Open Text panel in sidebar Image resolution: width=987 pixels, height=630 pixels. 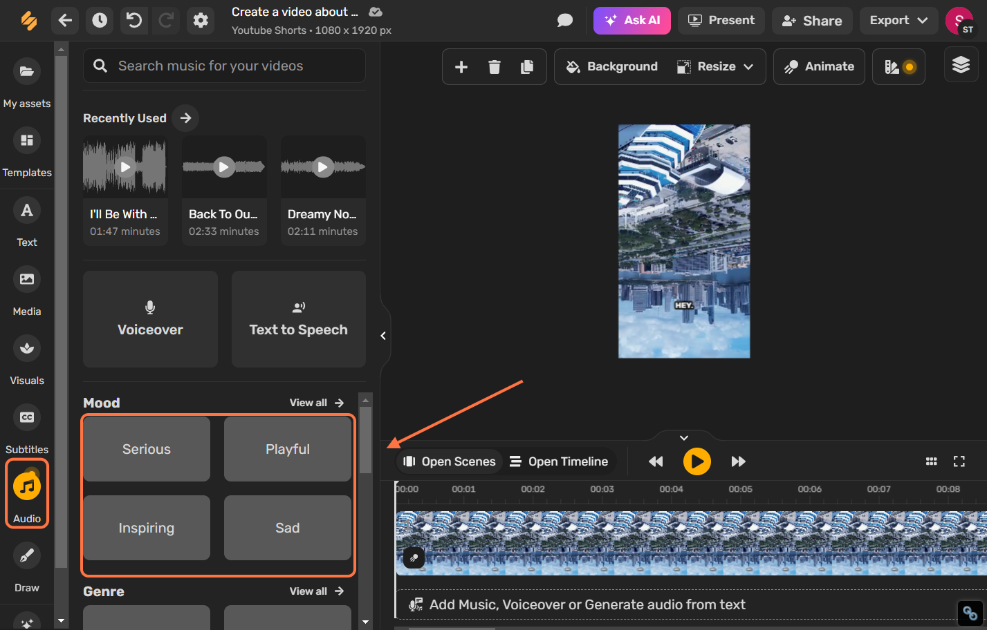pos(27,222)
